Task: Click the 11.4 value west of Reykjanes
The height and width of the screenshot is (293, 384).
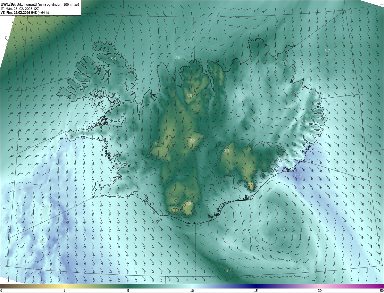Action: click(x=60, y=156)
